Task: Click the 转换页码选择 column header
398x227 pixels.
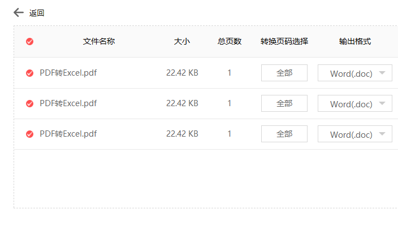Action: click(284, 41)
